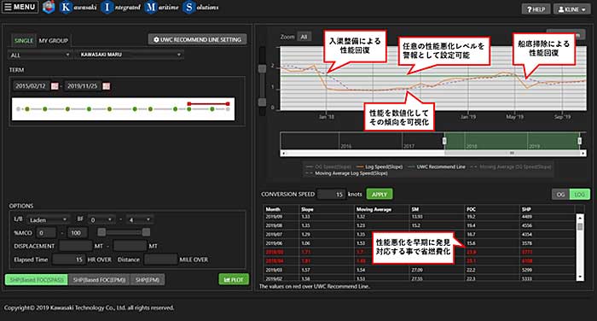Switch table to OG speed
Image resolution: width=597 pixels, height=321 pixels.
560,194
